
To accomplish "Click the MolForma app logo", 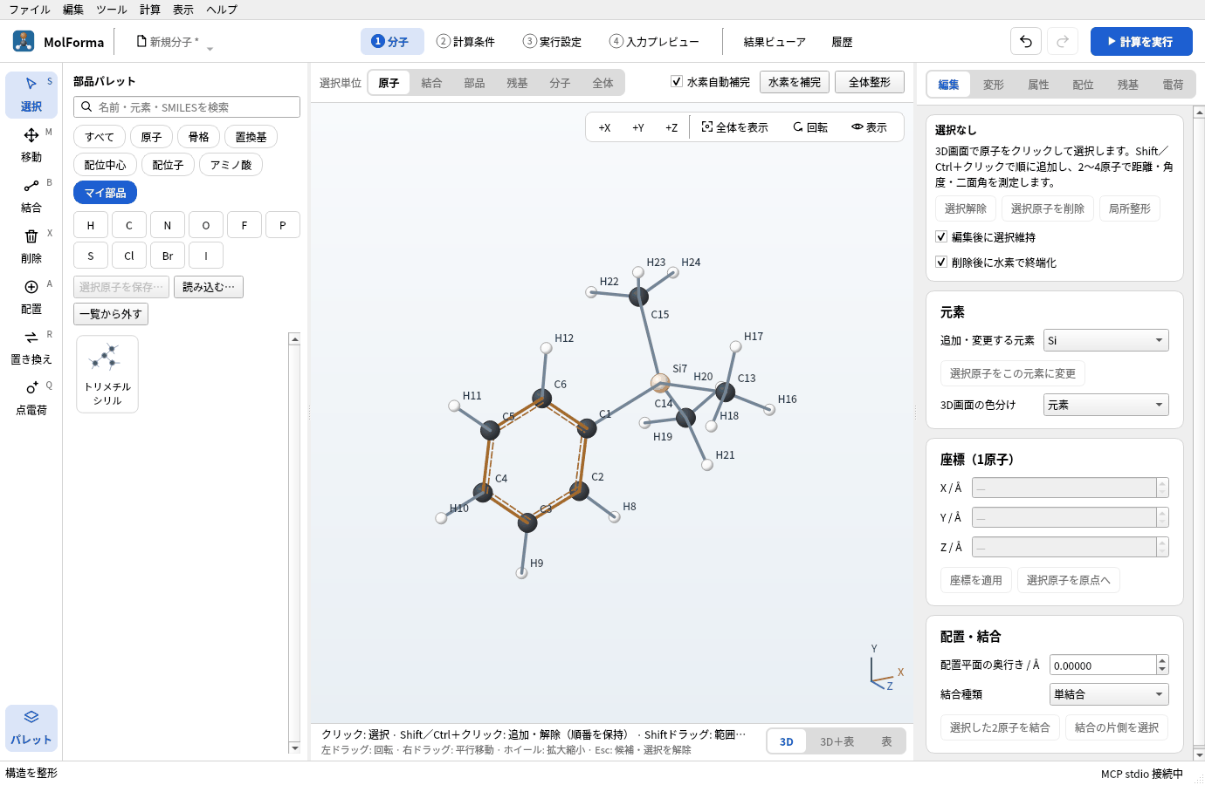I will (24, 41).
